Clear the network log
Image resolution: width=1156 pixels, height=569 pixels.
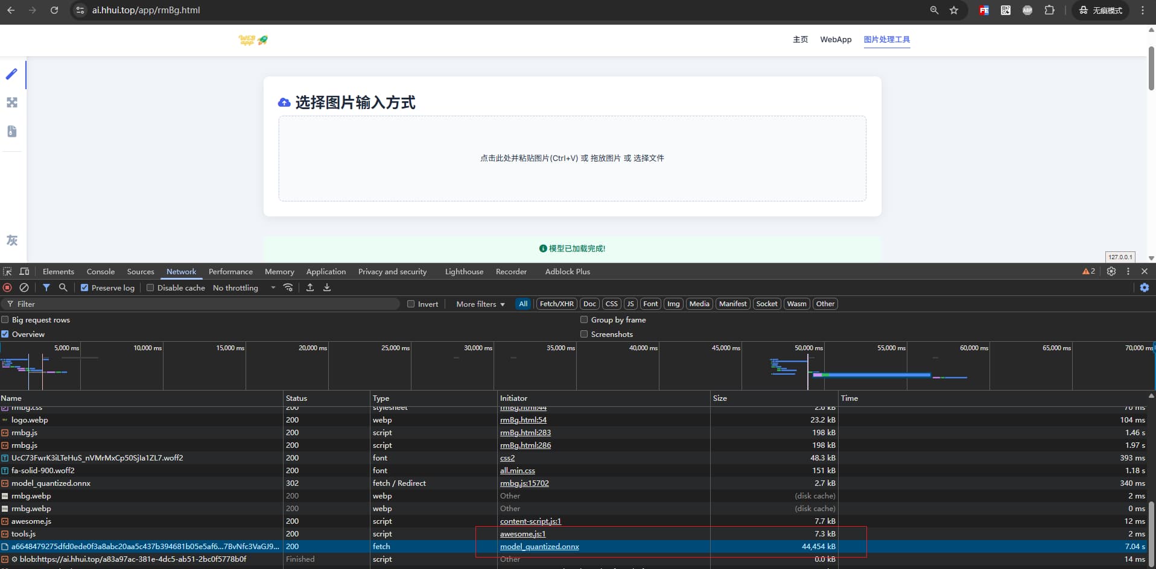(24, 288)
